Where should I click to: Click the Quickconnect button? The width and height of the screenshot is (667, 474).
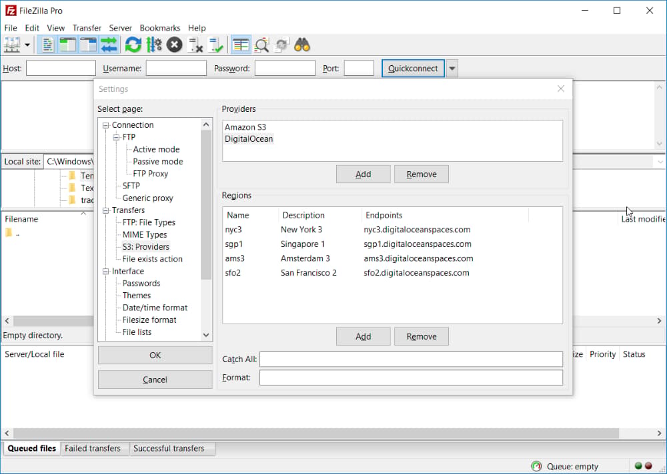413,69
